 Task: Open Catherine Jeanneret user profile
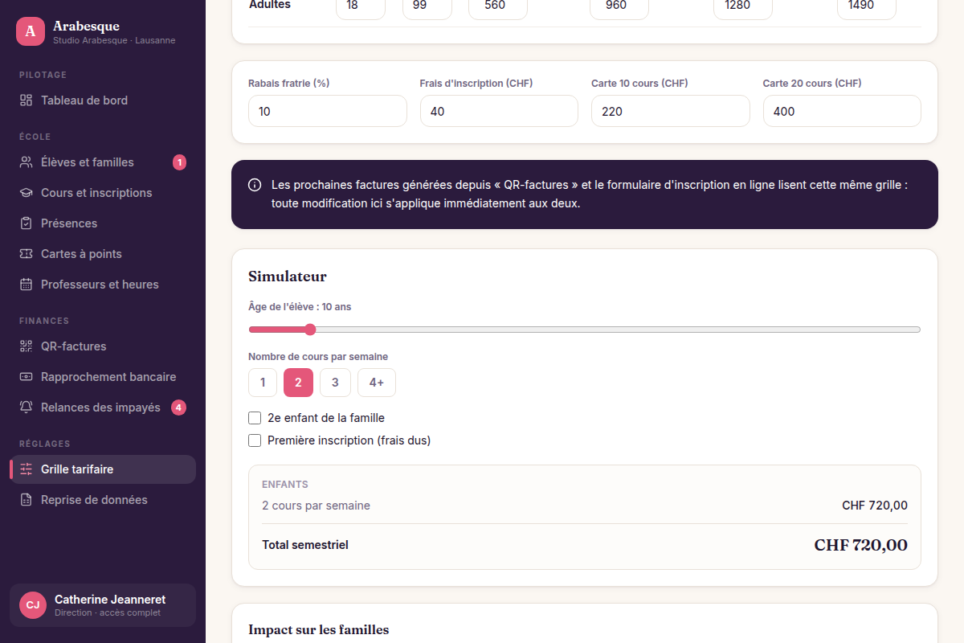tap(103, 605)
